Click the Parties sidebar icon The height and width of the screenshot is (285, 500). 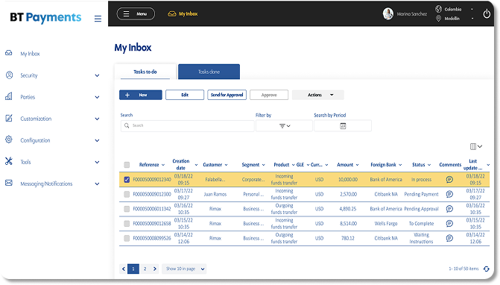[x=9, y=96]
